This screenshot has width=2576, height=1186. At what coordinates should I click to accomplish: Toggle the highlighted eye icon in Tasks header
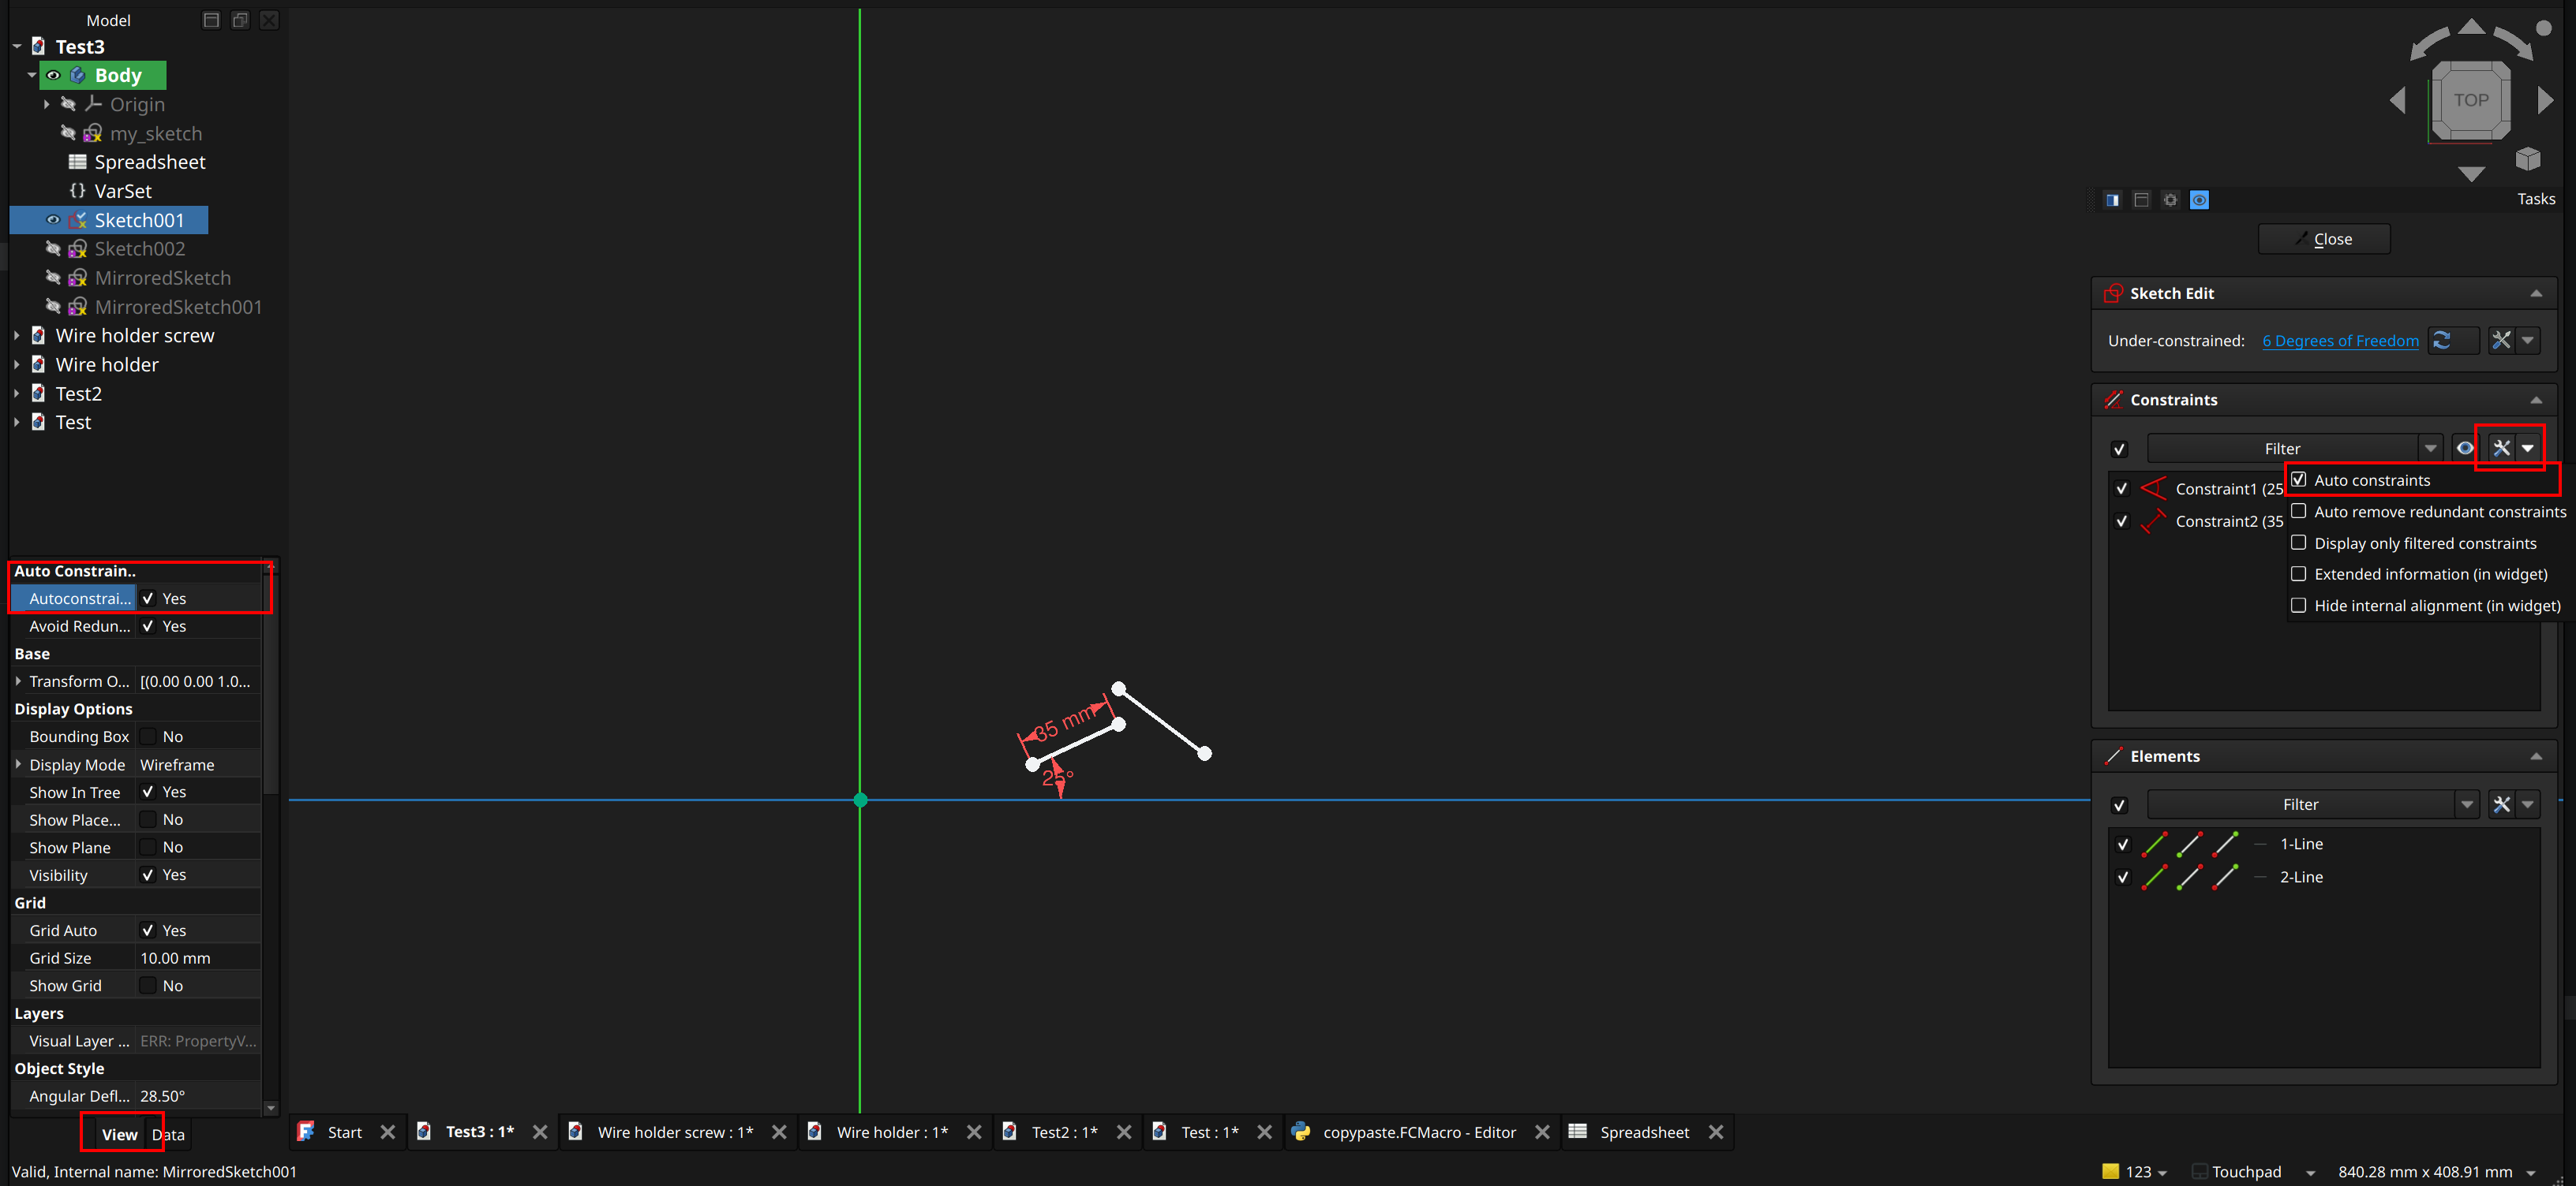point(2199,200)
